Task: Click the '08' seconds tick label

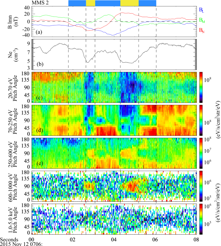Action: [196, 240]
